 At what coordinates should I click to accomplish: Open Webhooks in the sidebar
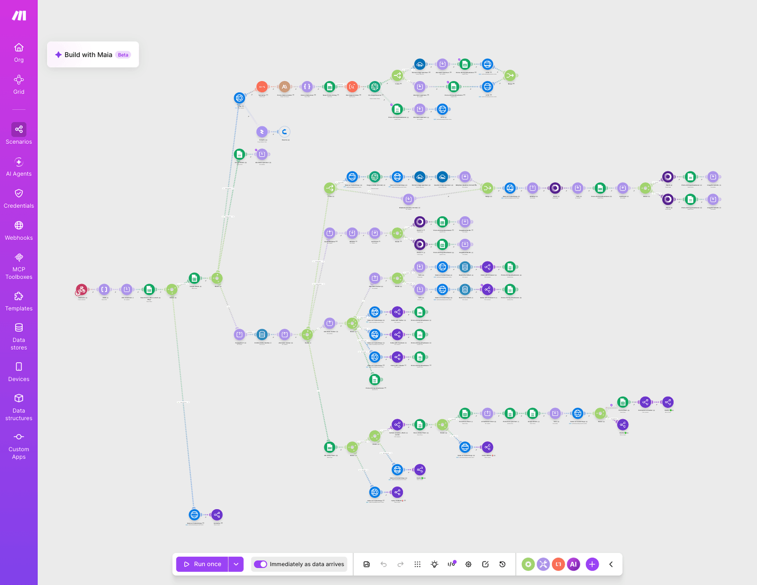click(19, 230)
